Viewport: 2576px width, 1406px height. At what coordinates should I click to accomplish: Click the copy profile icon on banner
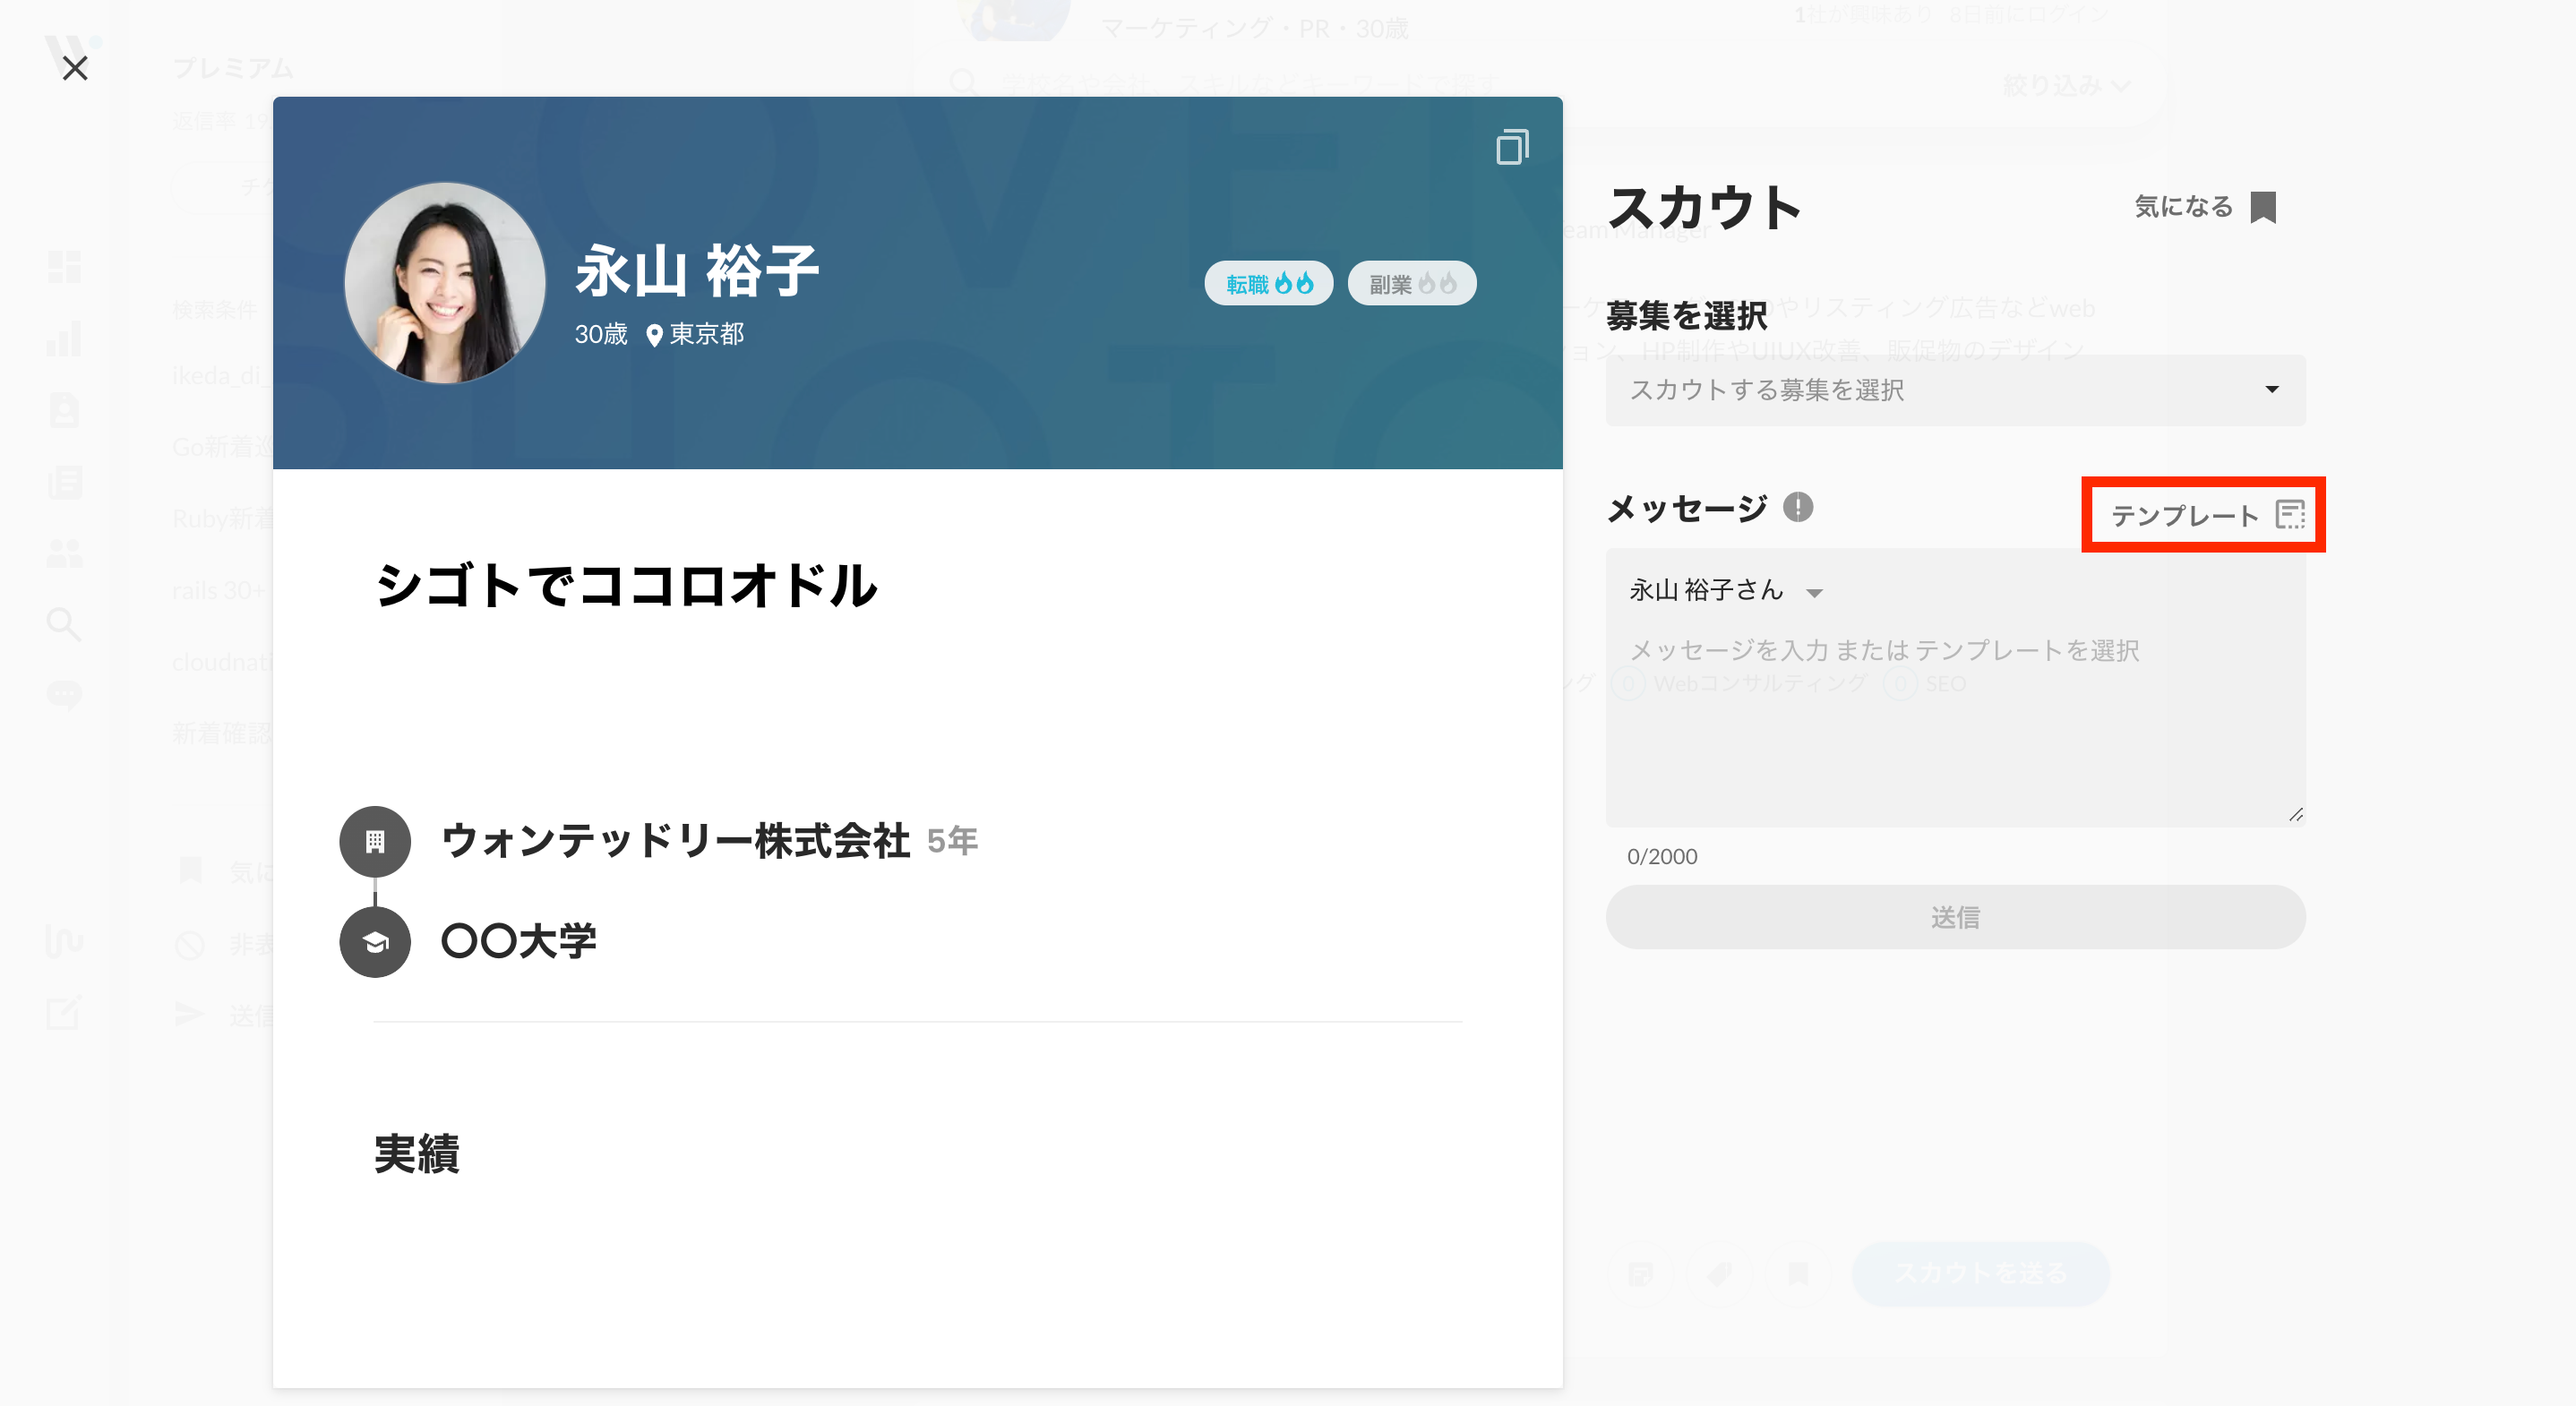click(1512, 147)
